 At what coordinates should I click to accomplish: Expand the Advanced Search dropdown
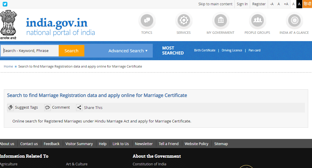click(128, 51)
